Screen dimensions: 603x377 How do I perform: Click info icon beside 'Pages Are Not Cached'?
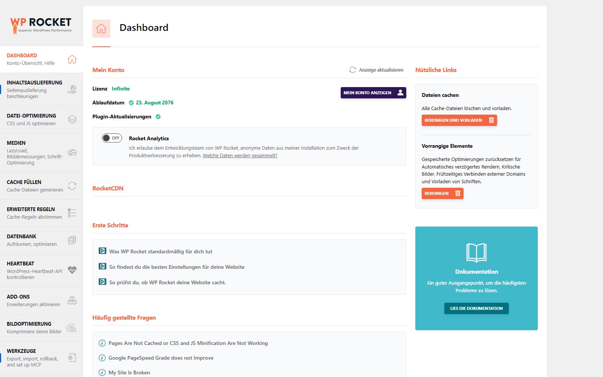coord(102,343)
